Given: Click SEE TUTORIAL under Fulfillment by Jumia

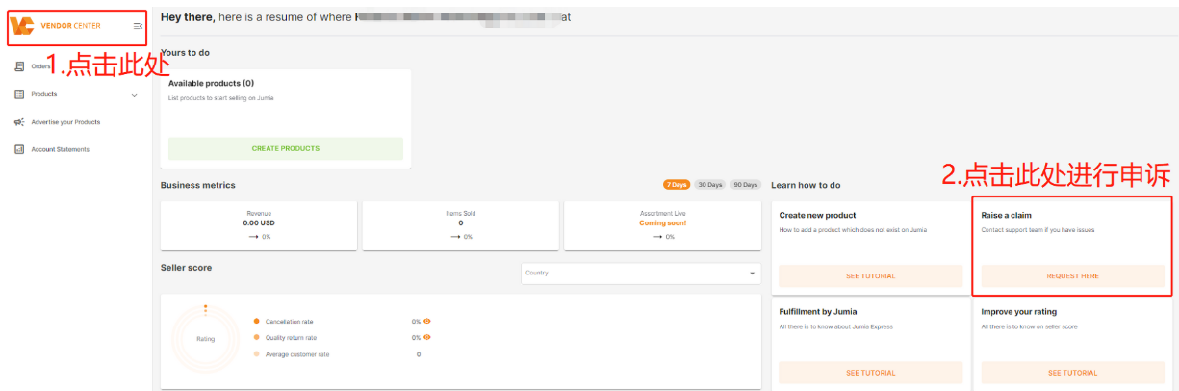Looking at the screenshot, I should tap(870, 373).
